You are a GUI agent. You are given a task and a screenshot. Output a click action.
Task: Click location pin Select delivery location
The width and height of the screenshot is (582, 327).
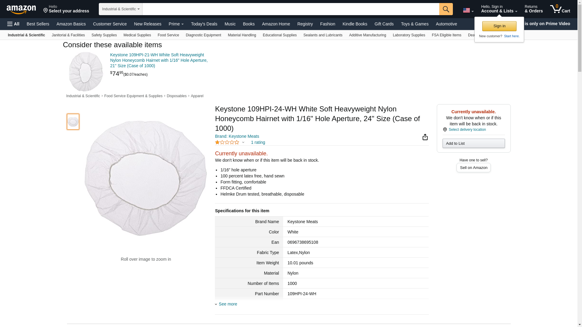464,130
